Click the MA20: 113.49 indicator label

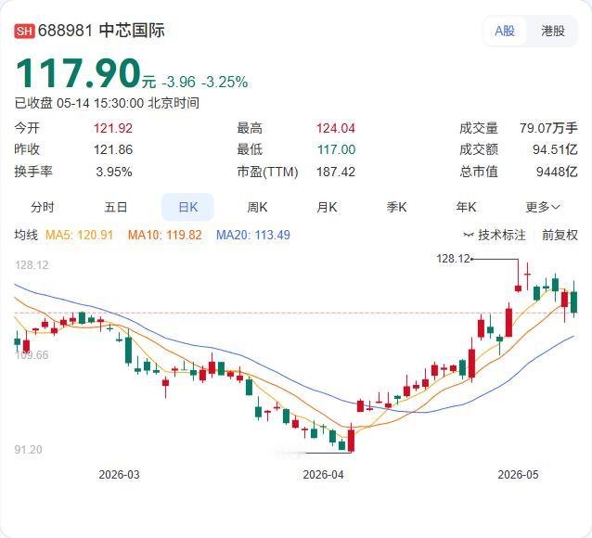tap(253, 236)
